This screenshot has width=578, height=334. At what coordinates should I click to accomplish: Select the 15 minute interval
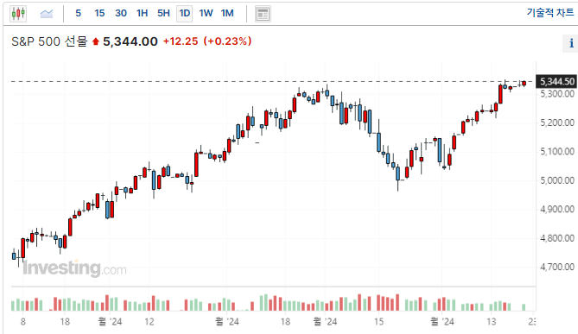coord(99,13)
